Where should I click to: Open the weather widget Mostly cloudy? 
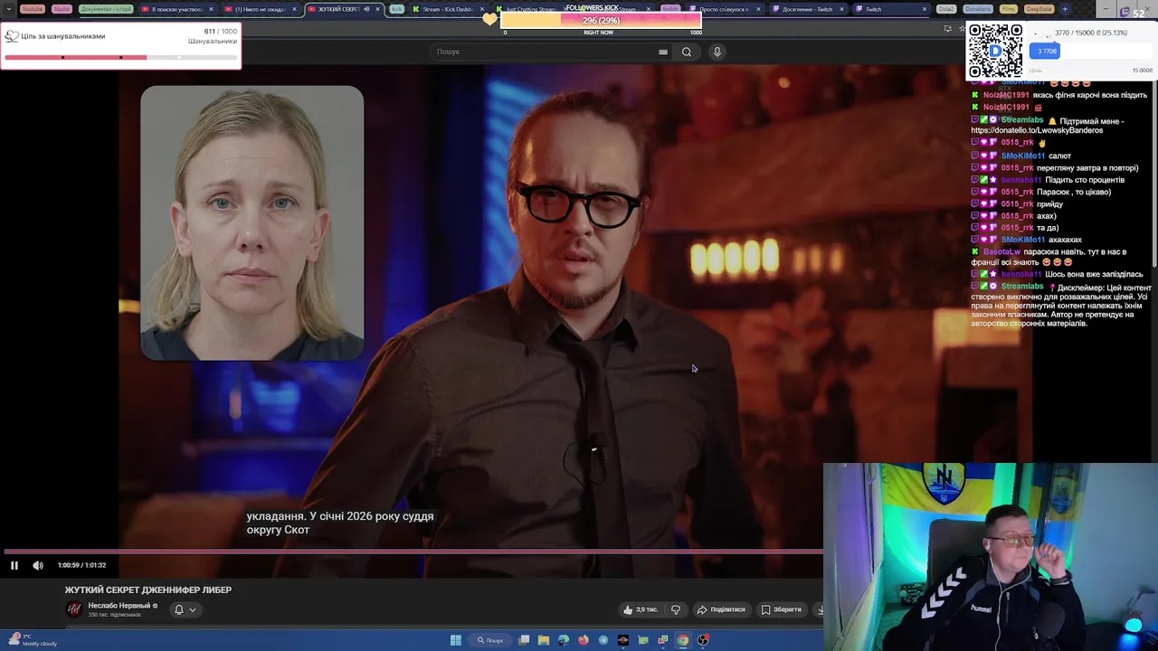[x=31, y=640]
